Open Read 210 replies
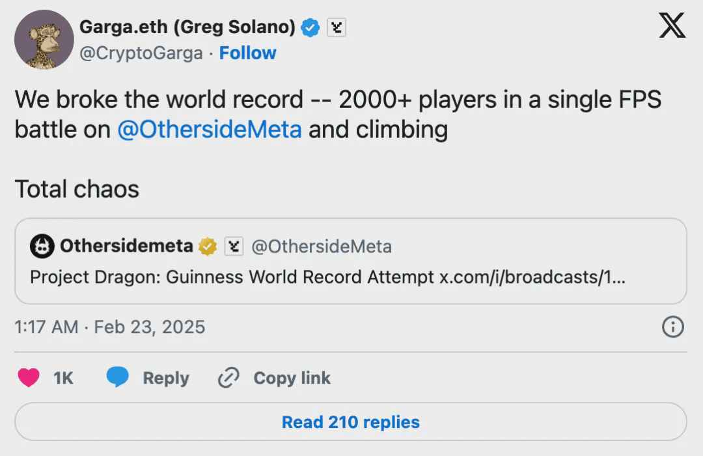The width and height of the screenshot is (703, 456). [350, 422]
